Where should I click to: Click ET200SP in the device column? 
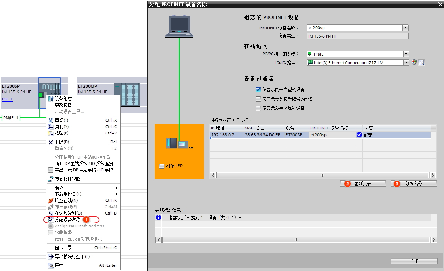pyautogui.click(x=296, y=135)
